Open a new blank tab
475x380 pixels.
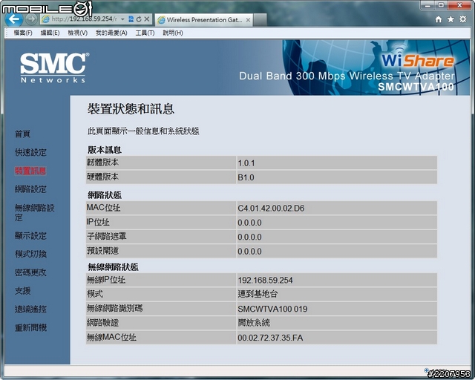pos(260,20)
